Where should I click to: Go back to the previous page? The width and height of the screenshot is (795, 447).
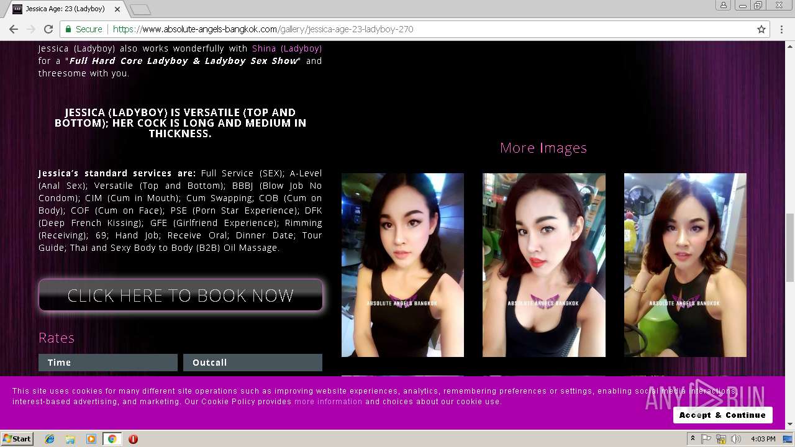(x=14, y=29)
